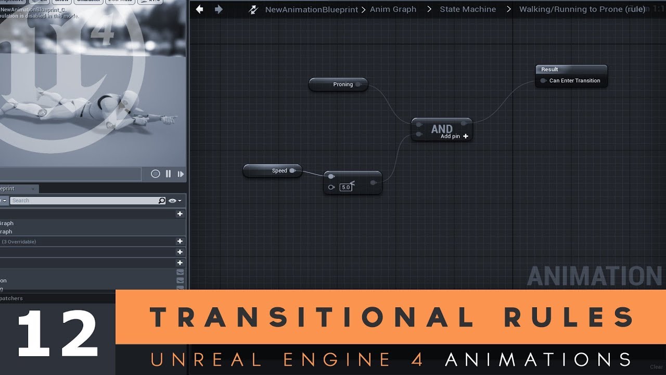Click the less-than node output pin

(374, 183)
